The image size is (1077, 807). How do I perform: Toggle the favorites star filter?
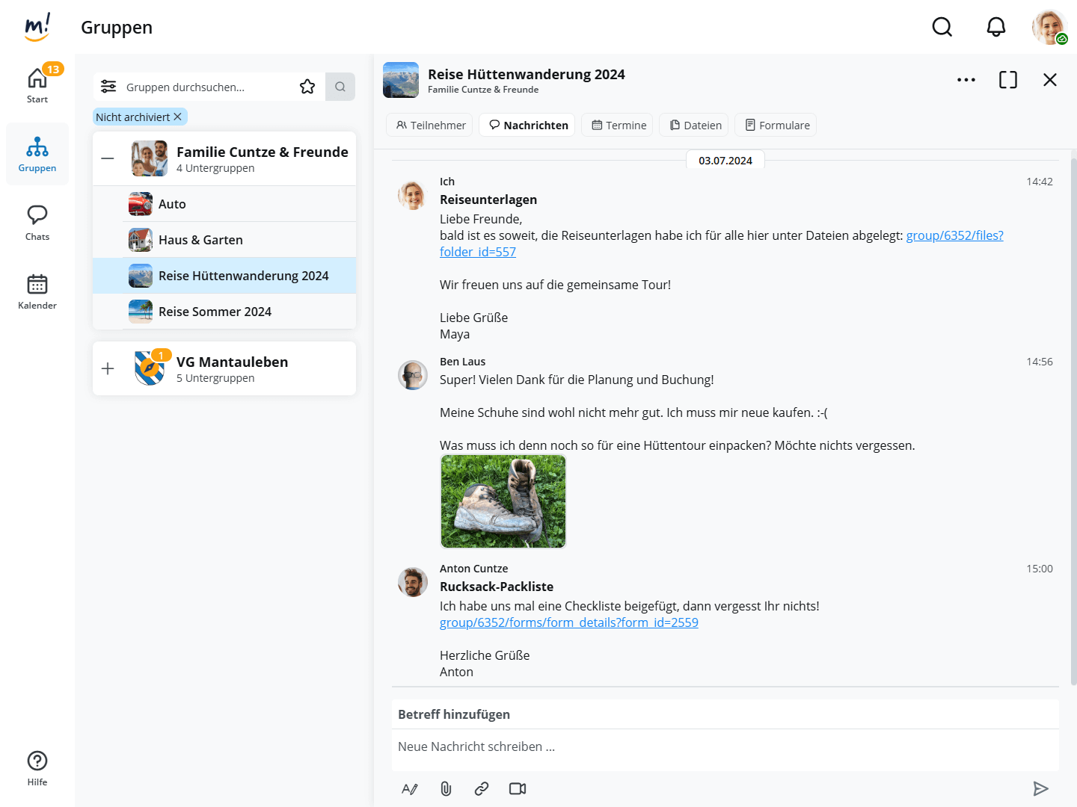(x=307, y=87)
